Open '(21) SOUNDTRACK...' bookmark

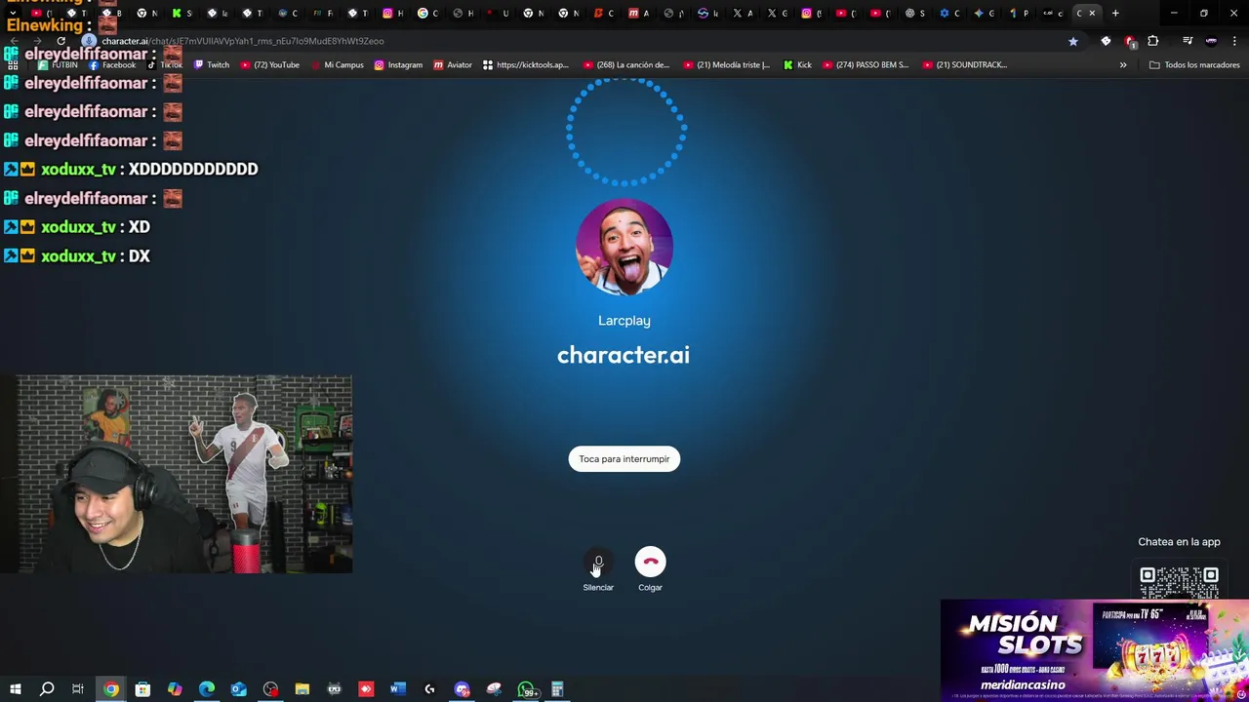coord(965,65)
